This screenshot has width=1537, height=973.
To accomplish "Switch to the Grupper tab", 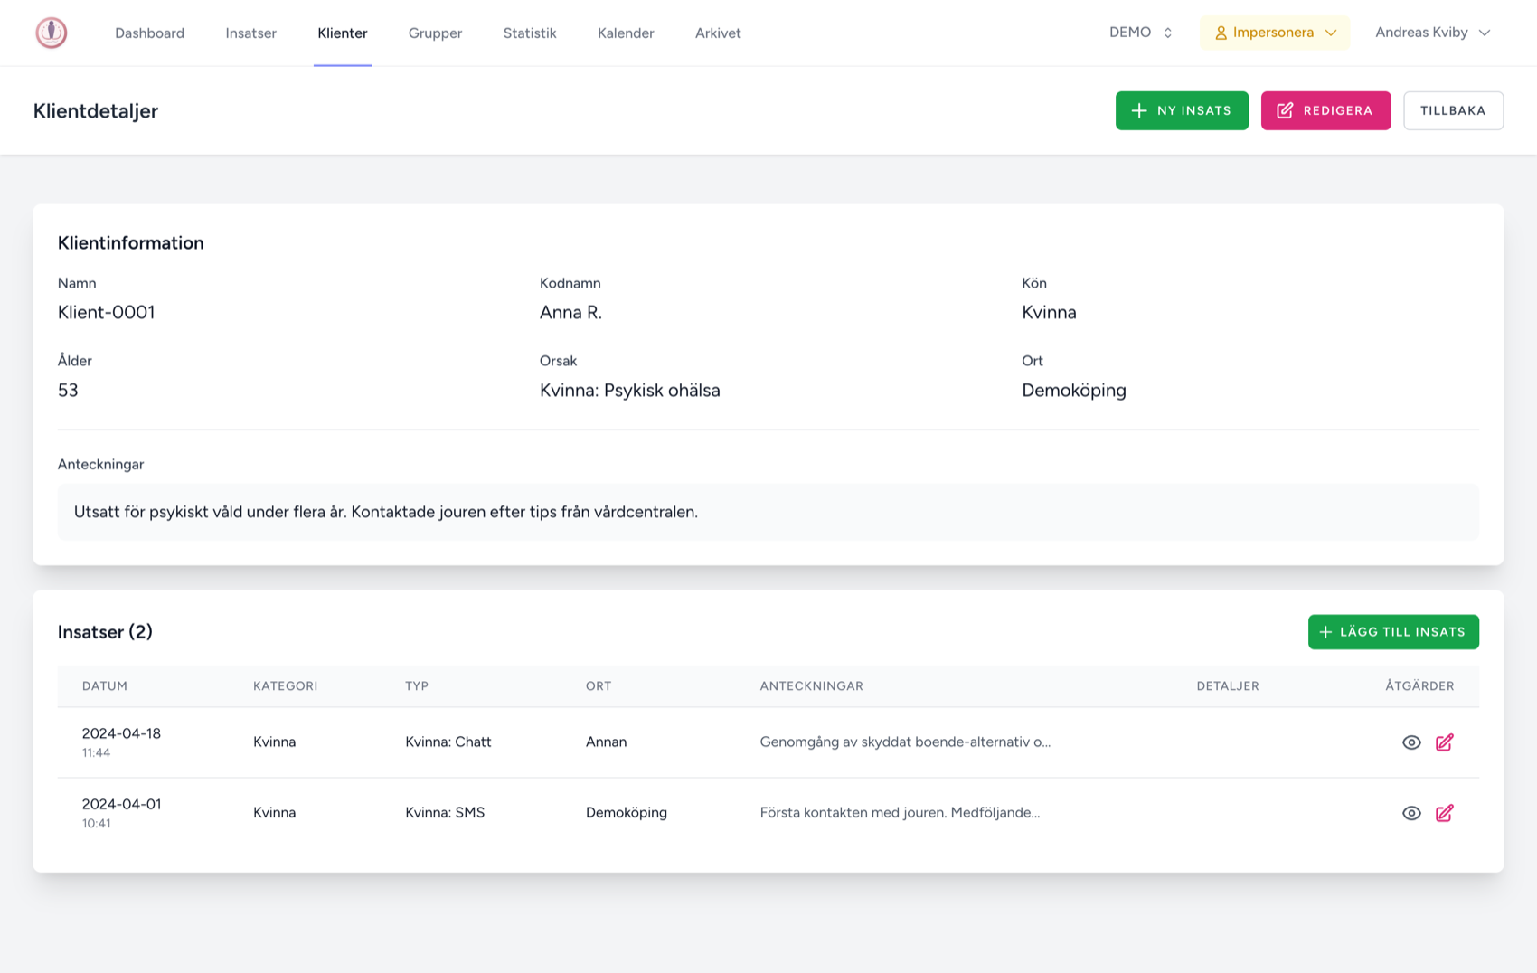I will pos(435,33).
